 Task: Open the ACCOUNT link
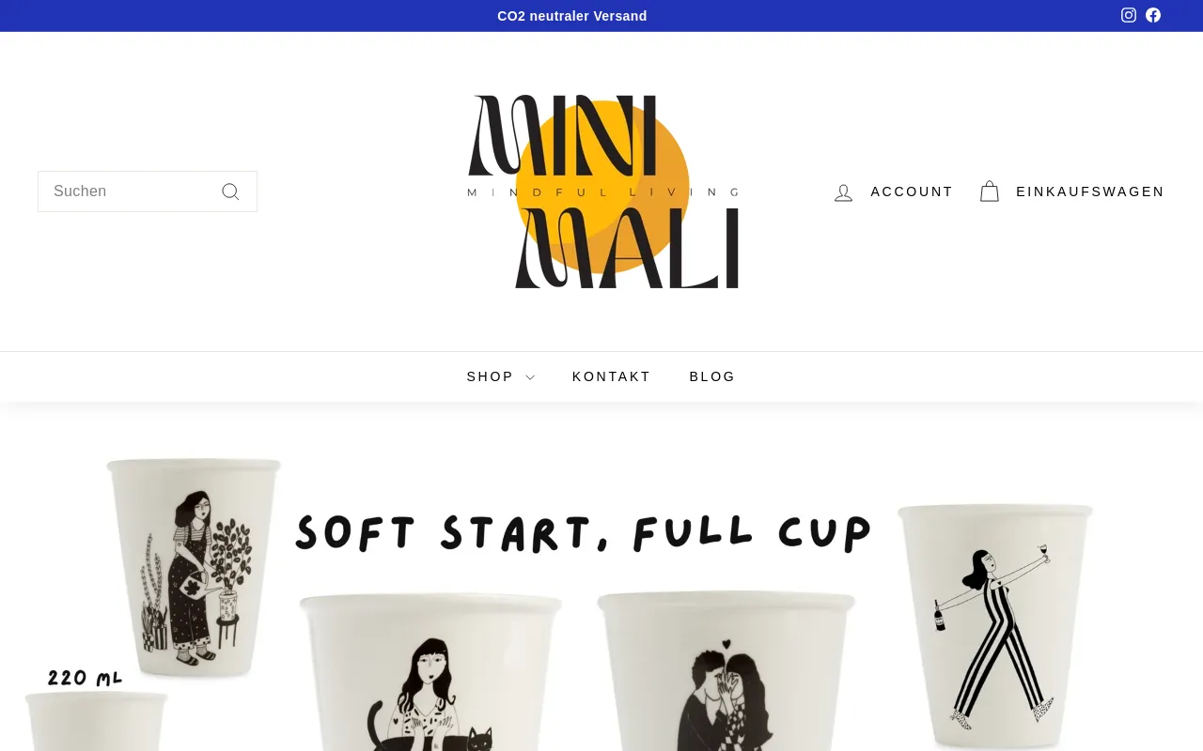(x=912, y=192)
